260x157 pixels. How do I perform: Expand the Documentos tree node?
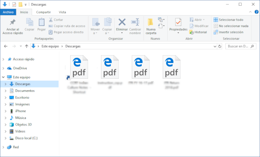click(x=6, y=91)
